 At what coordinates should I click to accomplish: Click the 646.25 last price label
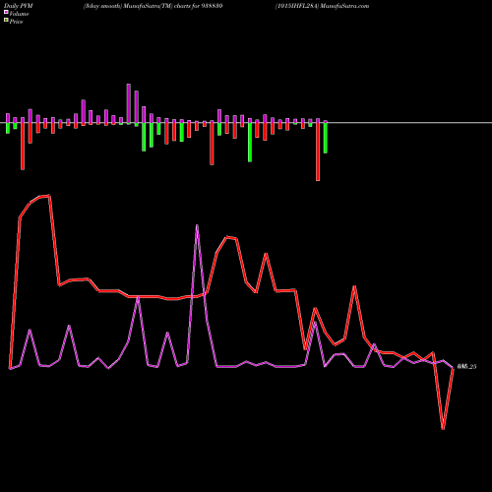466,367
